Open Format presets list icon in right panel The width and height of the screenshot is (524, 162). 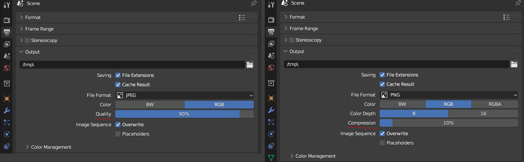coord(506,17)
